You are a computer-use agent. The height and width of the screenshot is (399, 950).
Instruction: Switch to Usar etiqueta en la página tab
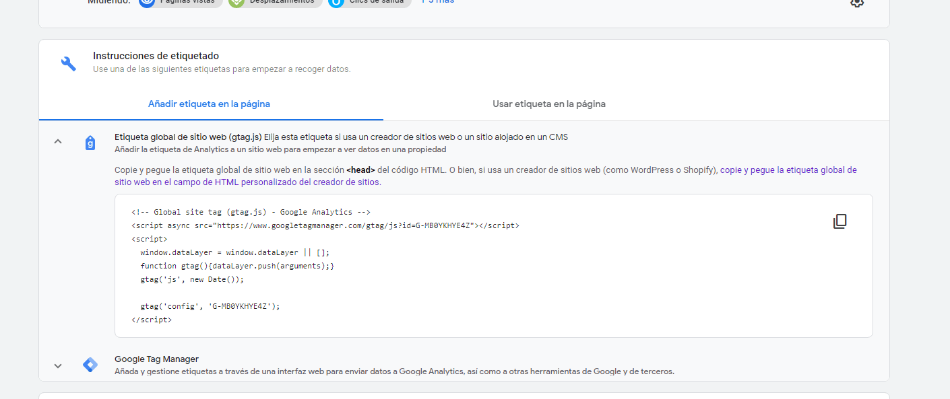(x=548, y=104)
